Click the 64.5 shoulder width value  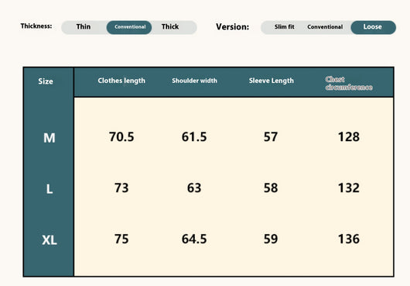click(x=194, y=239)
